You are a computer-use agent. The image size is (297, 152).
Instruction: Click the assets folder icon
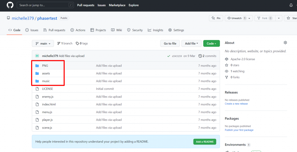click(x=37, y=73)
